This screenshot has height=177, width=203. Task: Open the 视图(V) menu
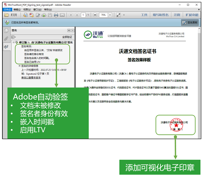pyautogui.click(x=27, y=10)
